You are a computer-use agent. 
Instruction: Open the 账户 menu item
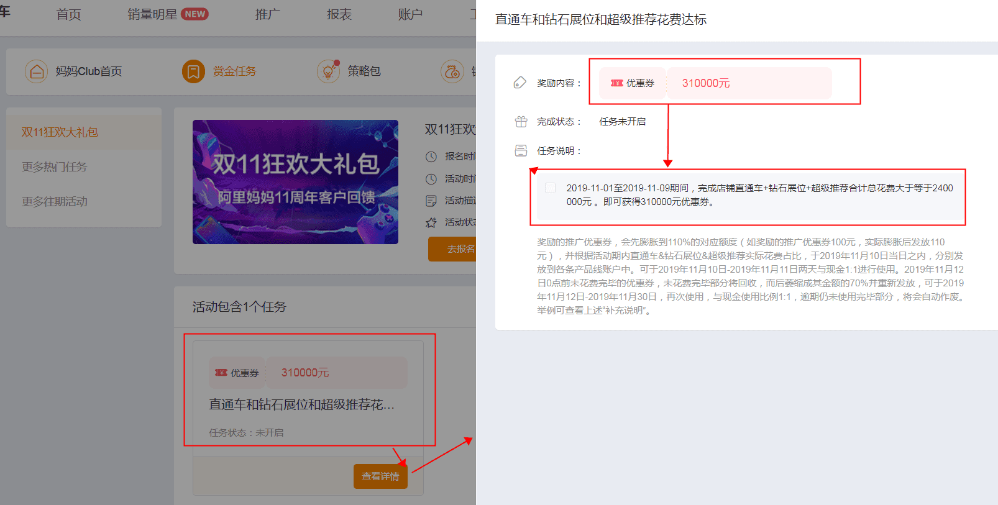410,14
